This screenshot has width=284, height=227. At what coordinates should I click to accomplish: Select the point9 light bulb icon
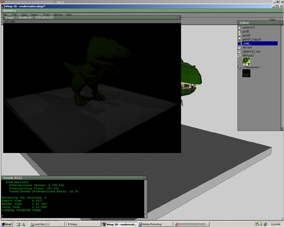[x=239, y=35]
